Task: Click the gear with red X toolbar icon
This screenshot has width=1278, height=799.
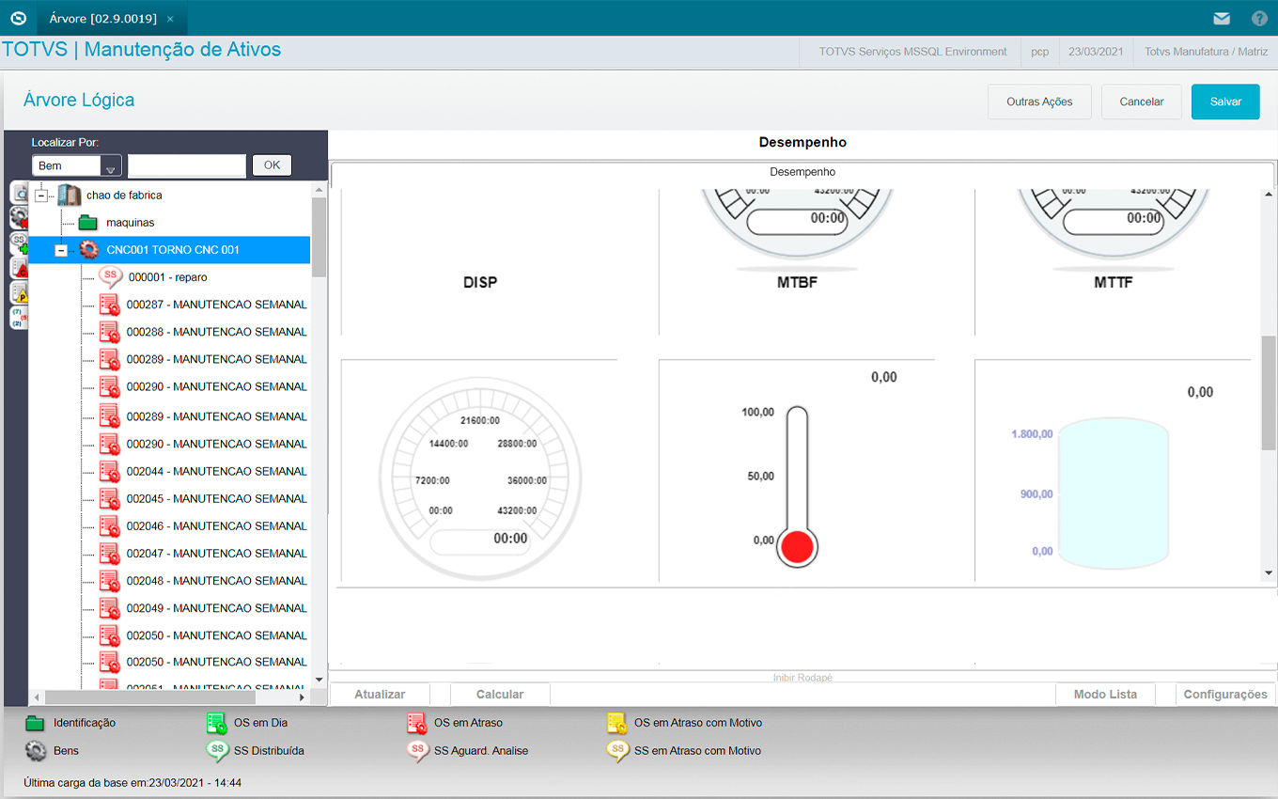Action: click(19, 218)
